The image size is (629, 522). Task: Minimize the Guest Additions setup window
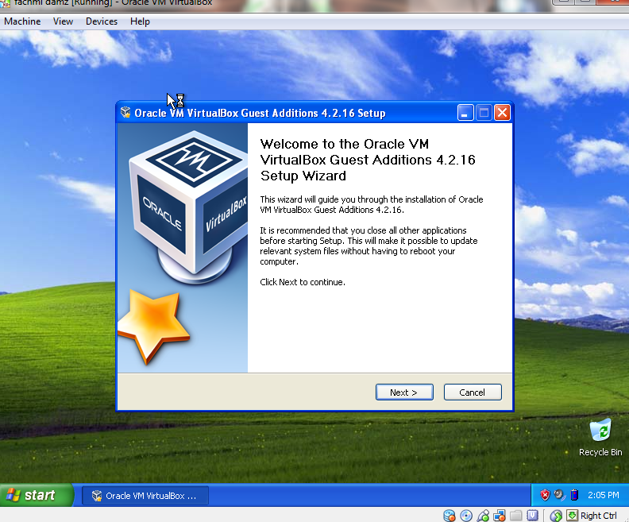coord(465,113)
